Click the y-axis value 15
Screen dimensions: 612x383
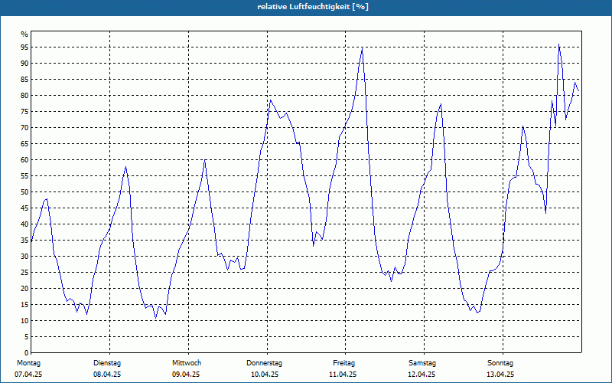(24, 304)
